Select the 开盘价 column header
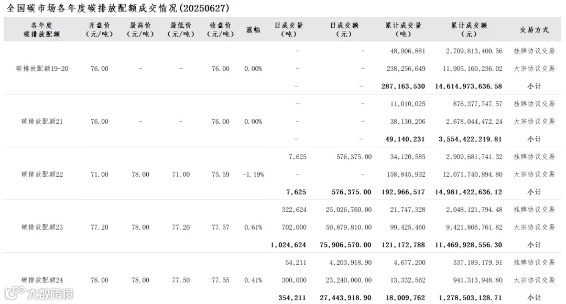Screen dimensions: 566x304 pos(99,29)
